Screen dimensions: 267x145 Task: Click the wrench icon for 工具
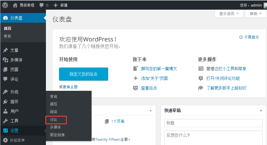pos(5,121)
